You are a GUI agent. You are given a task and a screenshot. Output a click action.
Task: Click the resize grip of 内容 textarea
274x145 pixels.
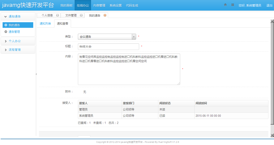179,83
